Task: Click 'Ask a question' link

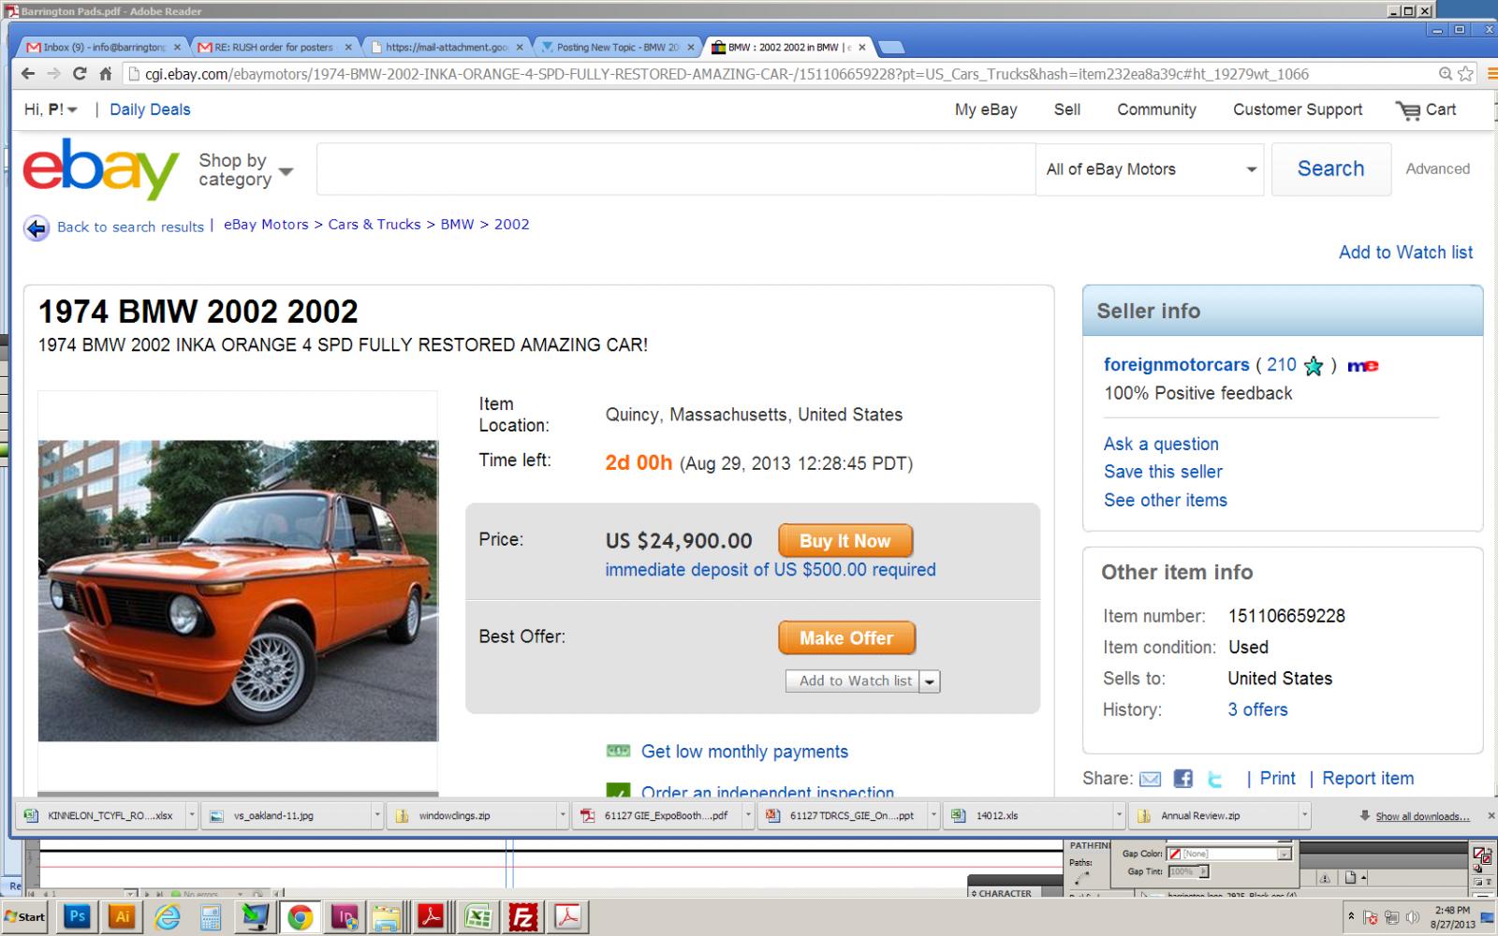Action: tap(1161, 444)
